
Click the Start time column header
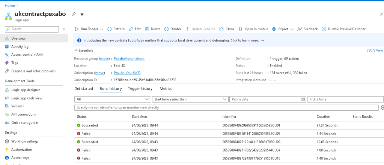click(139, 117)
